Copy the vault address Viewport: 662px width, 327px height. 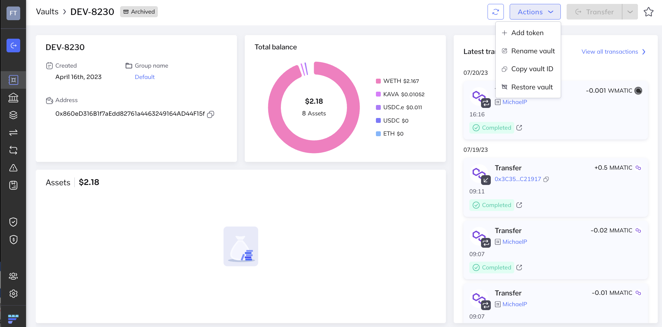point(211,114)
